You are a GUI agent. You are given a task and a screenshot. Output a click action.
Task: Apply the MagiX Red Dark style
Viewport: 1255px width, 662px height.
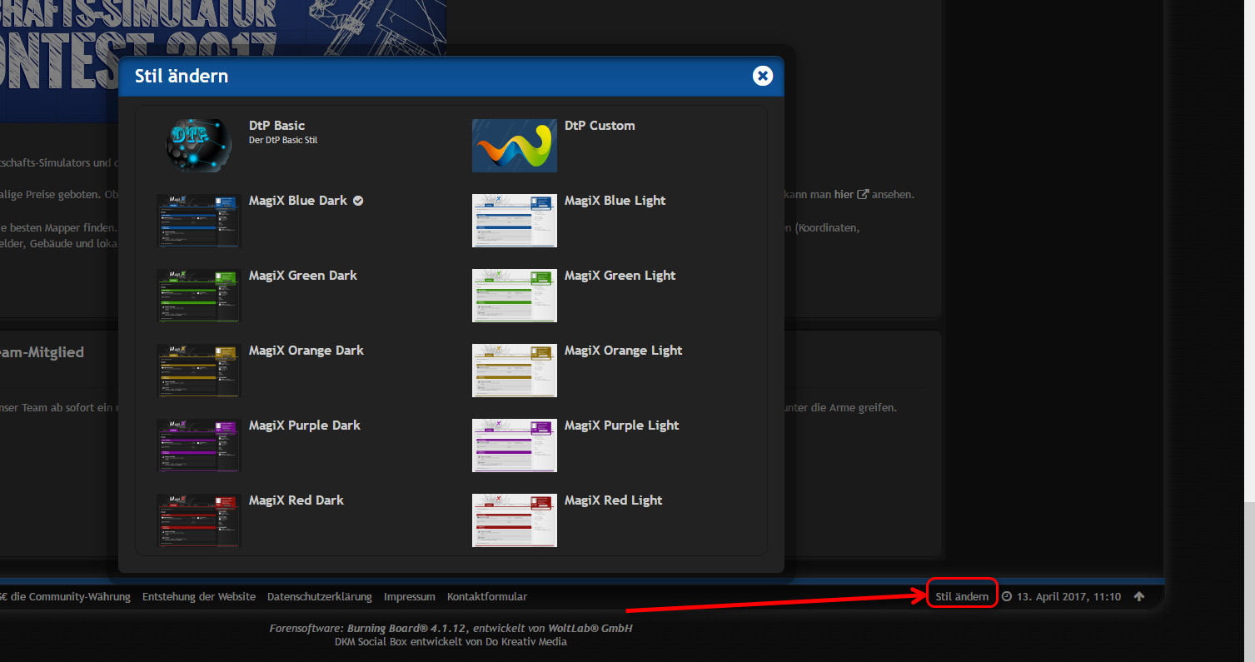point(296,500)
